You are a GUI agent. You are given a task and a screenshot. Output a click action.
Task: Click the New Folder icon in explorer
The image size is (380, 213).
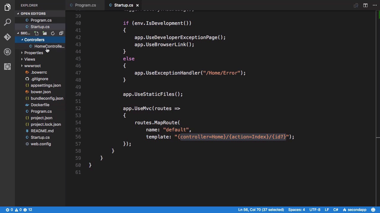(45, 33)
